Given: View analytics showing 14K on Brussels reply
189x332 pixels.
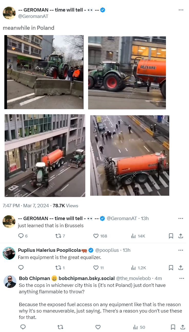Looking at the screenshot, I should click(138, 236).
